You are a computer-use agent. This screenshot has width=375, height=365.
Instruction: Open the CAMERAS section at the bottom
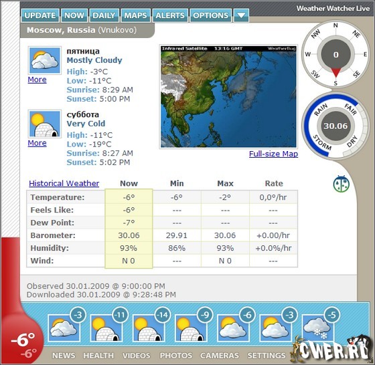tap(220, 356)
